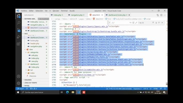
Task: Collapse the Editores Abiertos section
Action: (x=23, y=19)
